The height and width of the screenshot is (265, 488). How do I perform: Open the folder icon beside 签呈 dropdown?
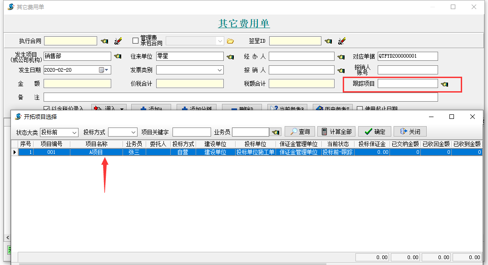coord(230,40)
